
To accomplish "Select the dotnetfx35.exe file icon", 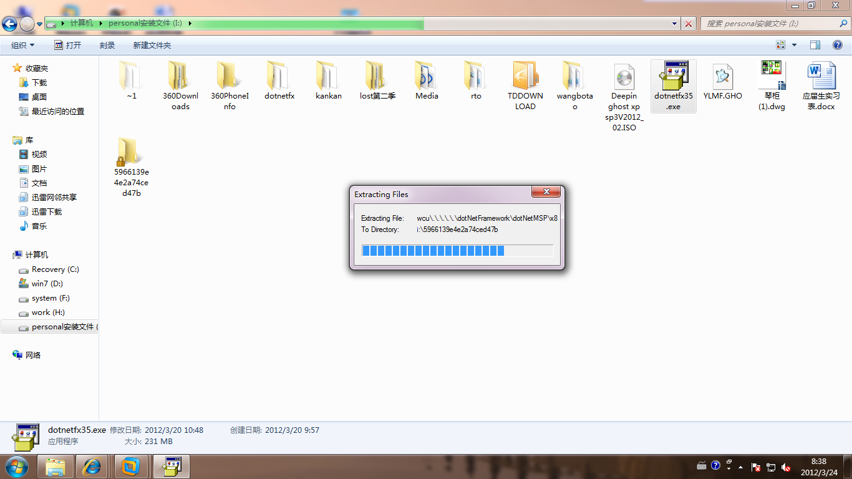I will [673, 77].
